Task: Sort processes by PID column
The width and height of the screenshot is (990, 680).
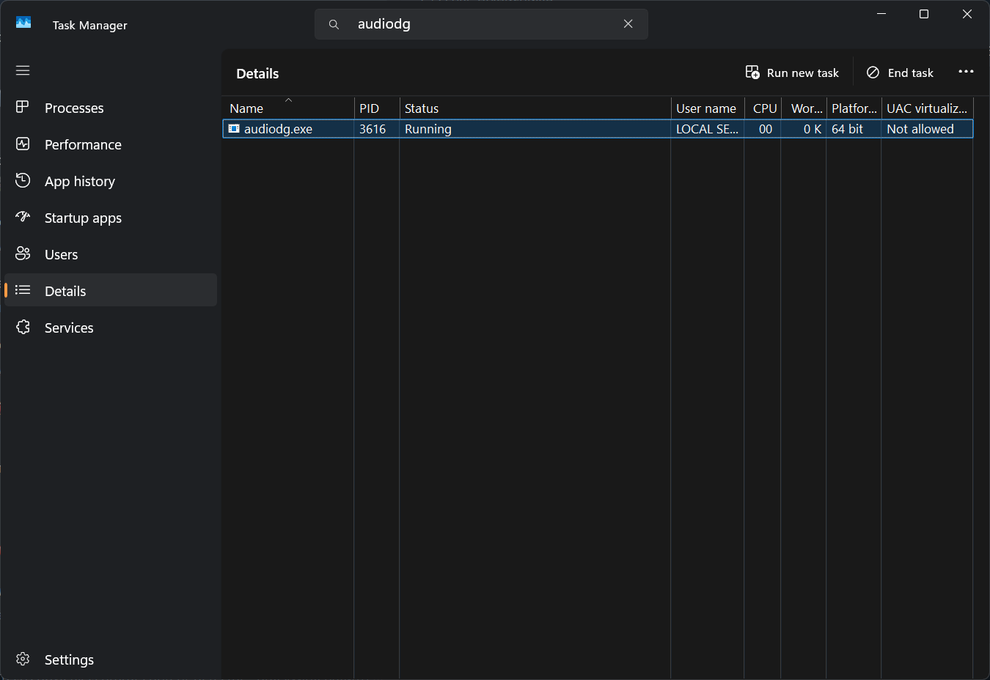Action: coord(370,108)
